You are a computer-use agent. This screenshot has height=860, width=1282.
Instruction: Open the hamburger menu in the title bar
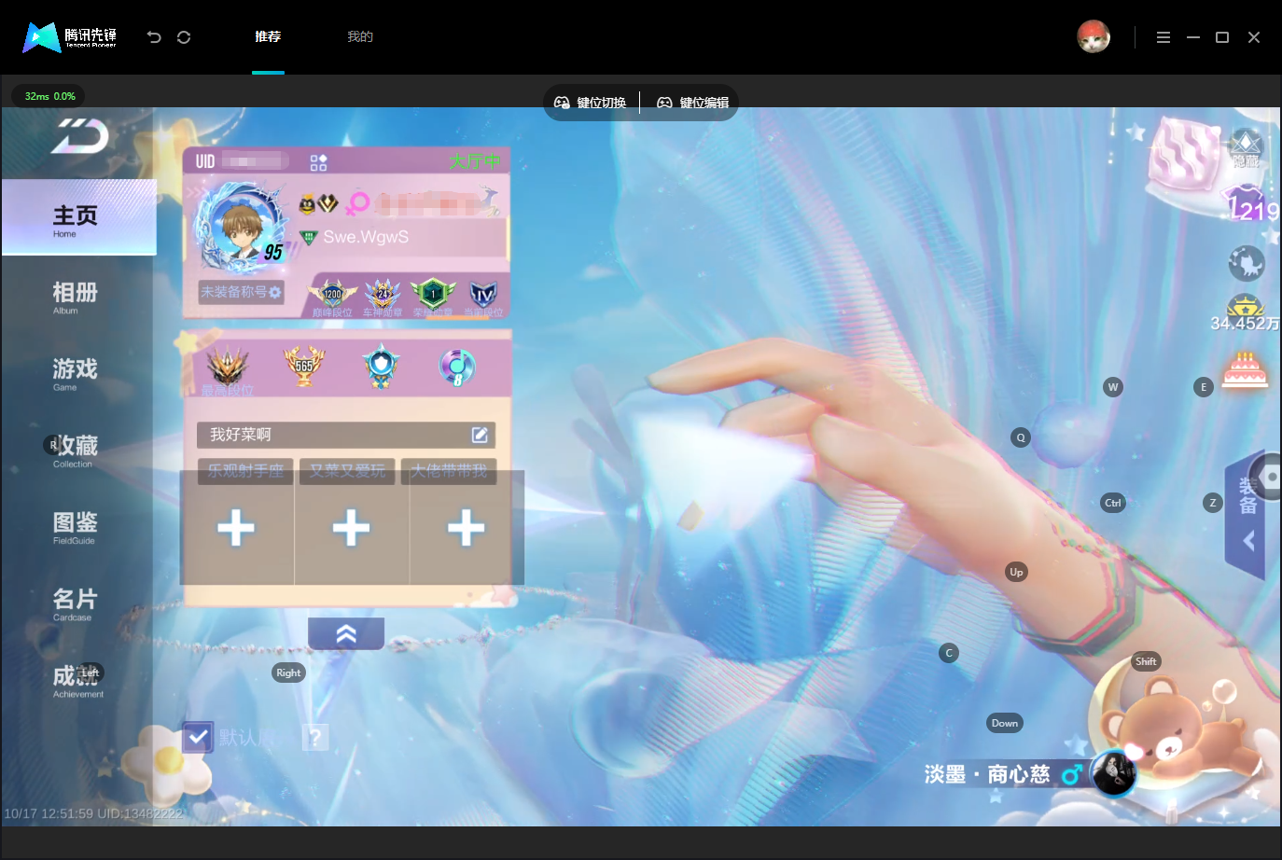coord(1164,37)
